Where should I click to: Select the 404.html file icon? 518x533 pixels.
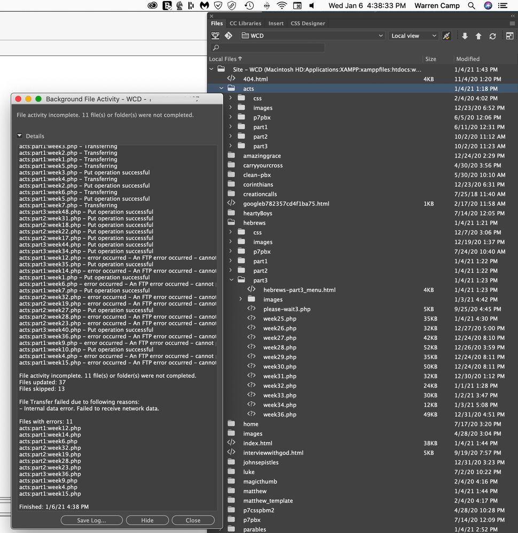point(231,78)
